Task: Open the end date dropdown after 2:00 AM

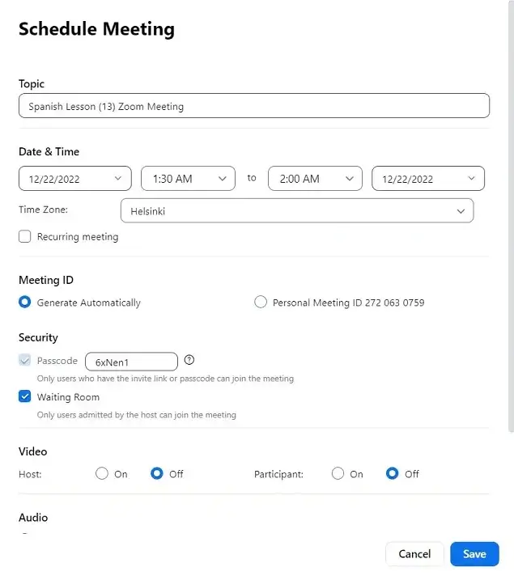Action: point(428,179)
